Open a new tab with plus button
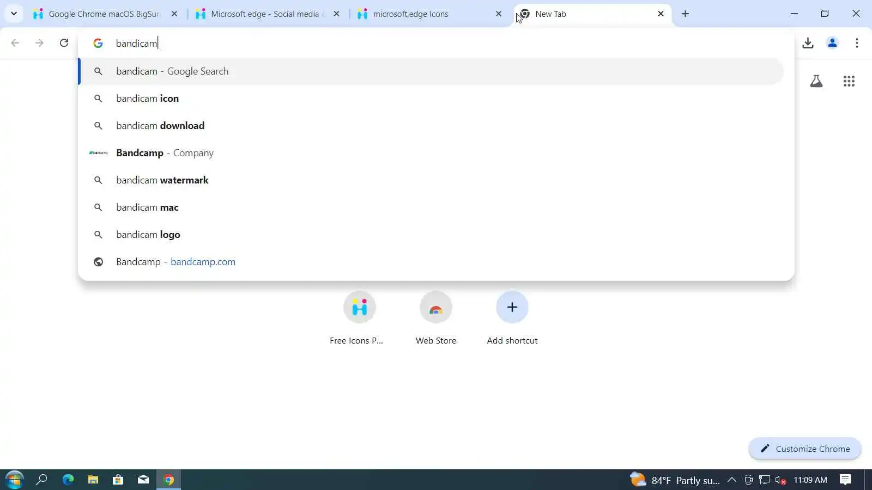 click(686, 14)
